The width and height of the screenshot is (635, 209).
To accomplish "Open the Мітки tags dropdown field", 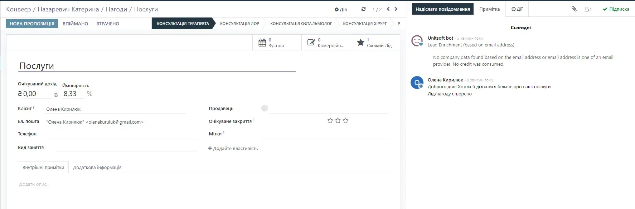I will click(324, 134).
